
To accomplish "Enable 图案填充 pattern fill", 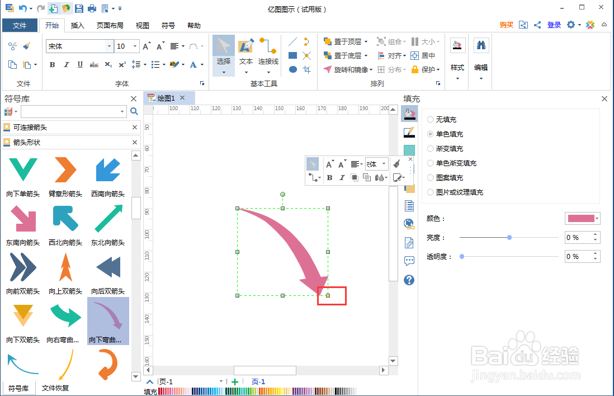I will (430, 177).
